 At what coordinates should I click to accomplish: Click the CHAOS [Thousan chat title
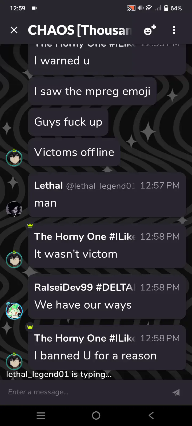(80, 30)
